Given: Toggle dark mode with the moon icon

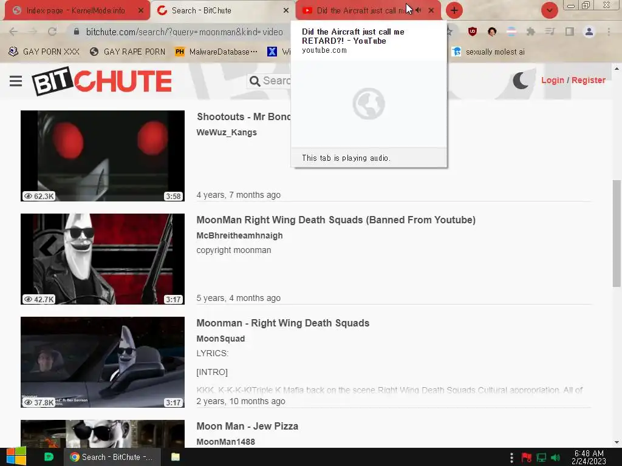Looking at the screenshot, I should click(521, 81).
